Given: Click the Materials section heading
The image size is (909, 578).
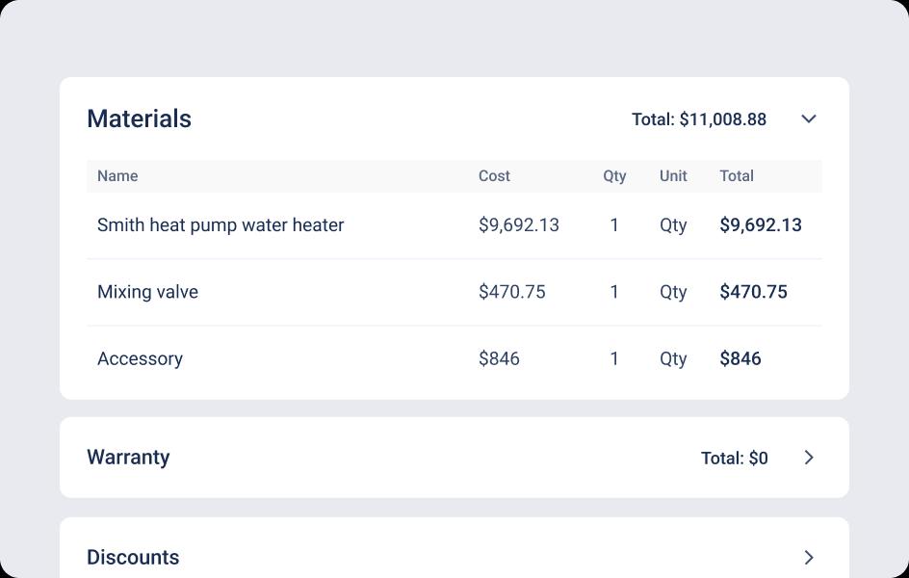Looking at the screenshot, I should (140, 118).
